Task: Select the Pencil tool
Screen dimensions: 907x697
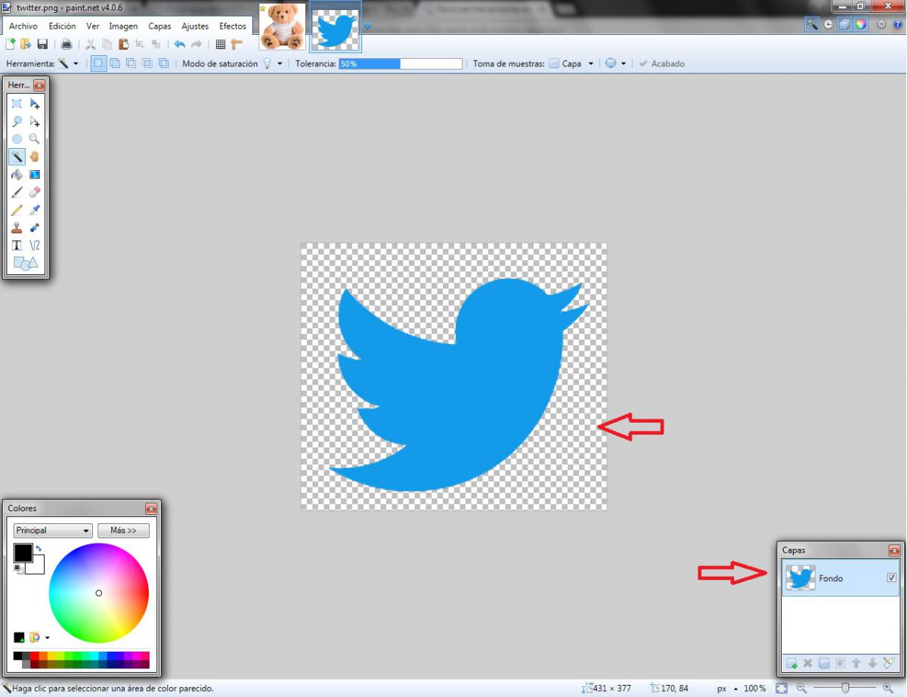Action: (x=17, y=209)
